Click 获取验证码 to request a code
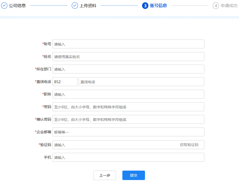The image size is (239, 185). (x=189, y=145)
